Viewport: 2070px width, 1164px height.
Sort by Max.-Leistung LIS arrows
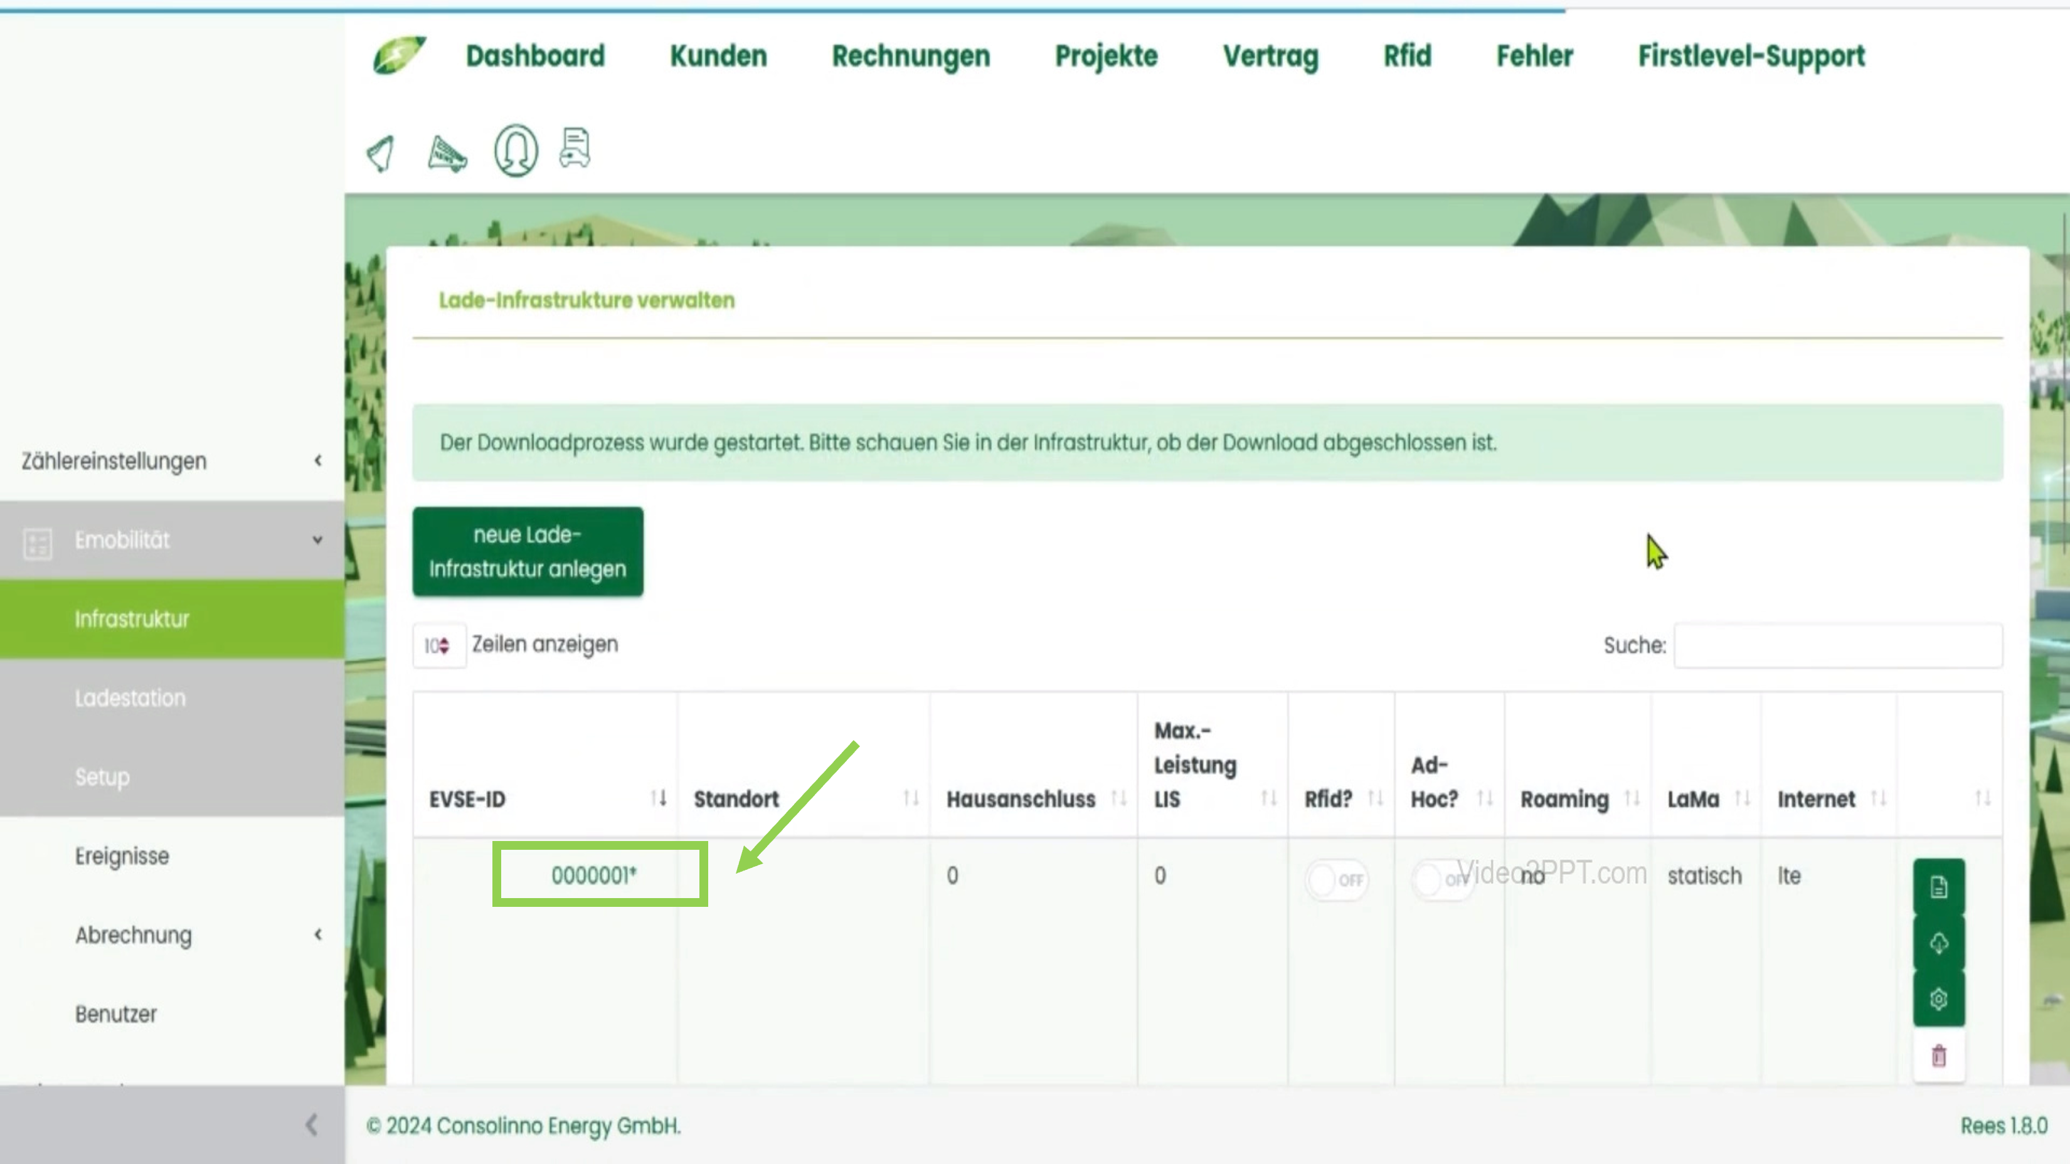coord(1268,798)
